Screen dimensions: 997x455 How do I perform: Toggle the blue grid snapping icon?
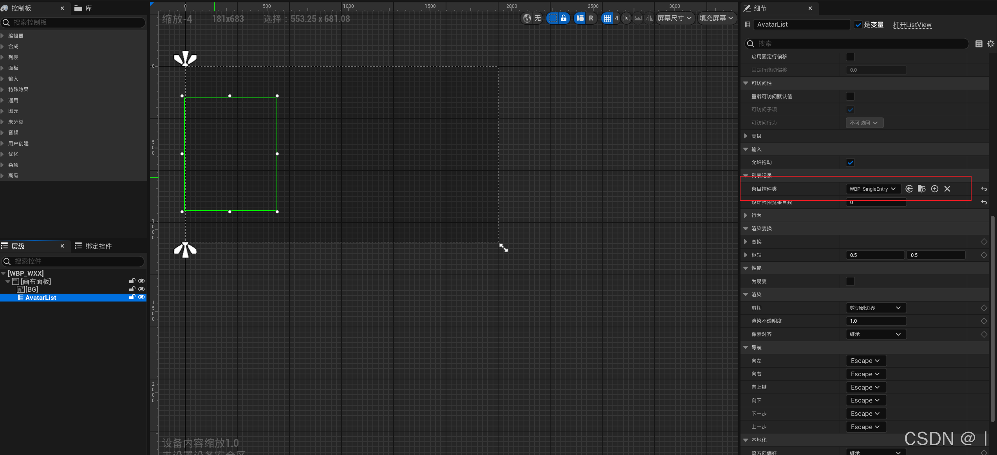click(x=607, y=18)
